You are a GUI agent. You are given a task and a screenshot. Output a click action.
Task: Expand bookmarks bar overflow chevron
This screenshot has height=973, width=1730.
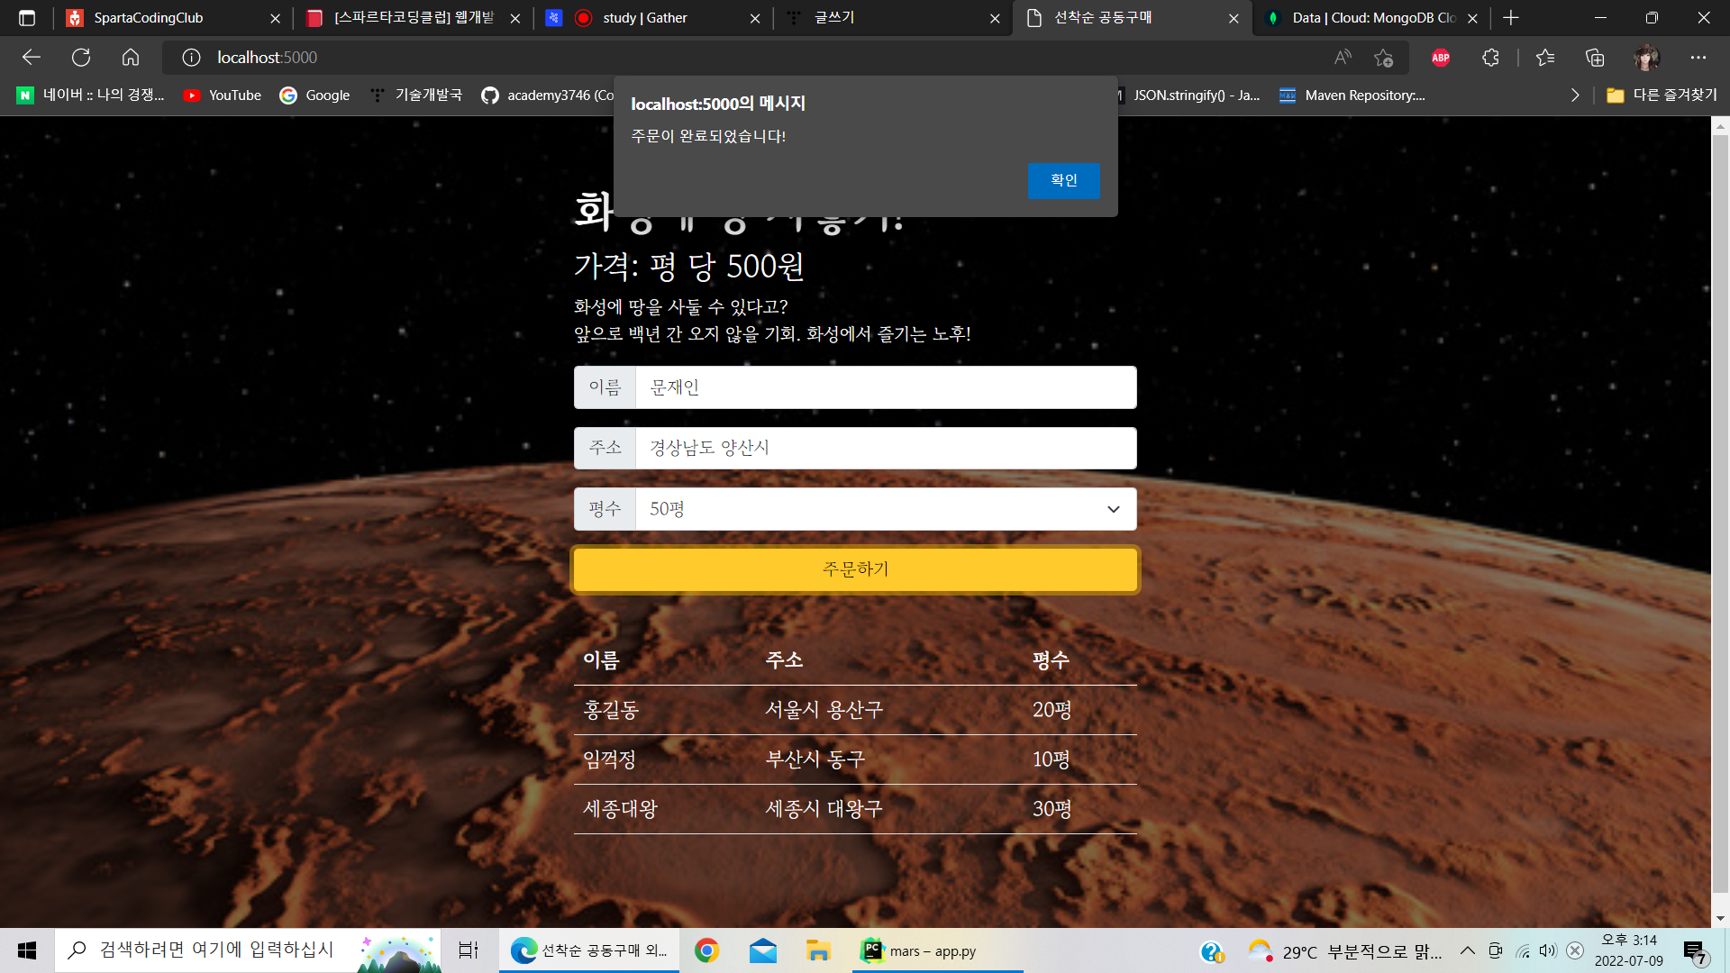pyautogui.click(x=1575, y=95)
